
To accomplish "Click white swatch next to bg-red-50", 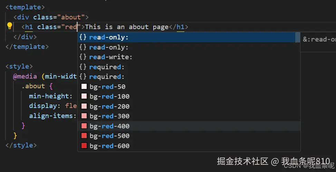I will (x=84, y=87).
